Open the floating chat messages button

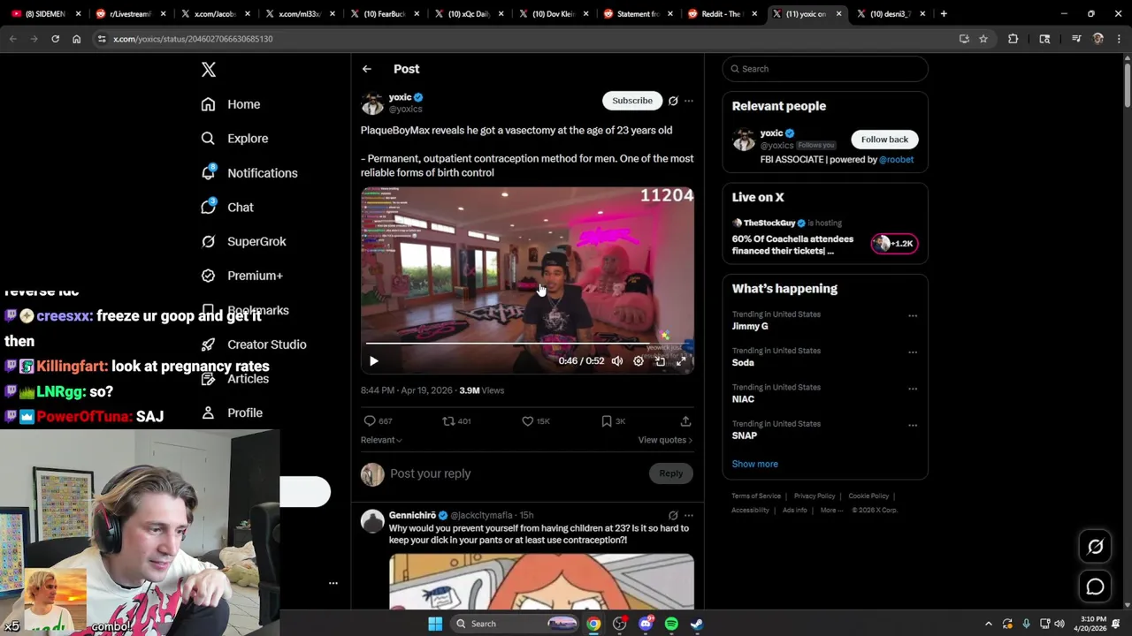pos(1095,587)
